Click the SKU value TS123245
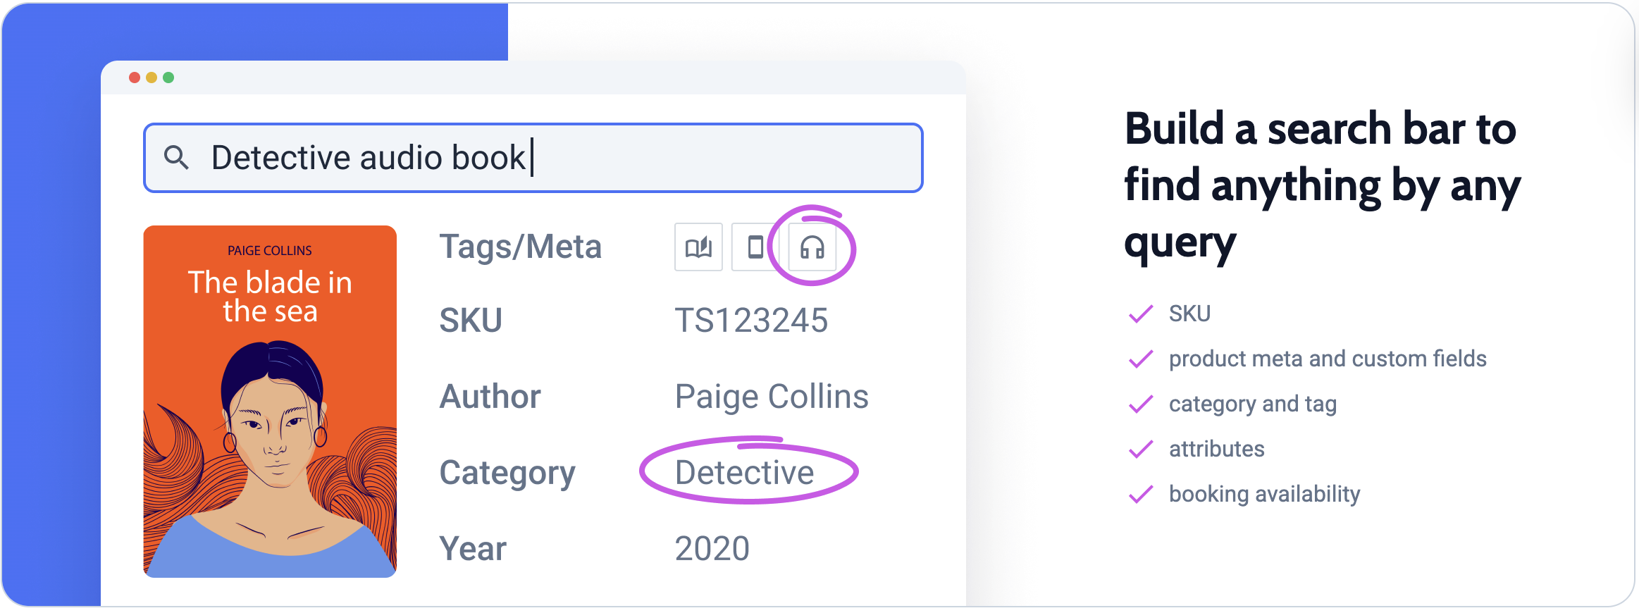The image size is (1639, 613). pos(751,321)
